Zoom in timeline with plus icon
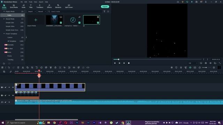The width and height of the screenshot is (223, 125). (214, 68)
